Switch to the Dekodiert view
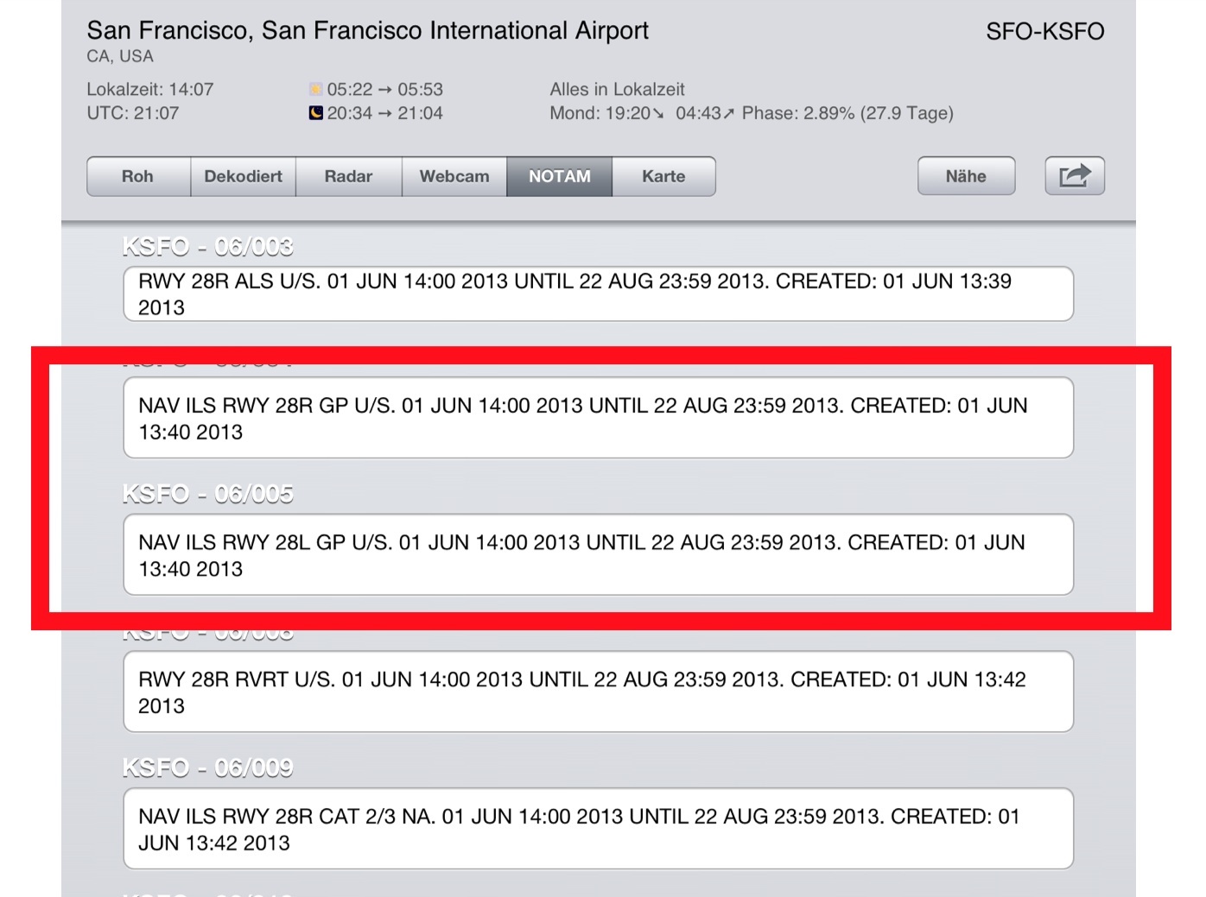The height and width of the screenshot is (897, 1206). [x=243, y=176]
